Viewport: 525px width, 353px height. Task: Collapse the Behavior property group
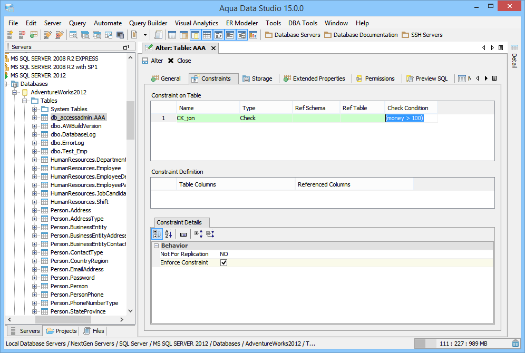pos(156,246)
